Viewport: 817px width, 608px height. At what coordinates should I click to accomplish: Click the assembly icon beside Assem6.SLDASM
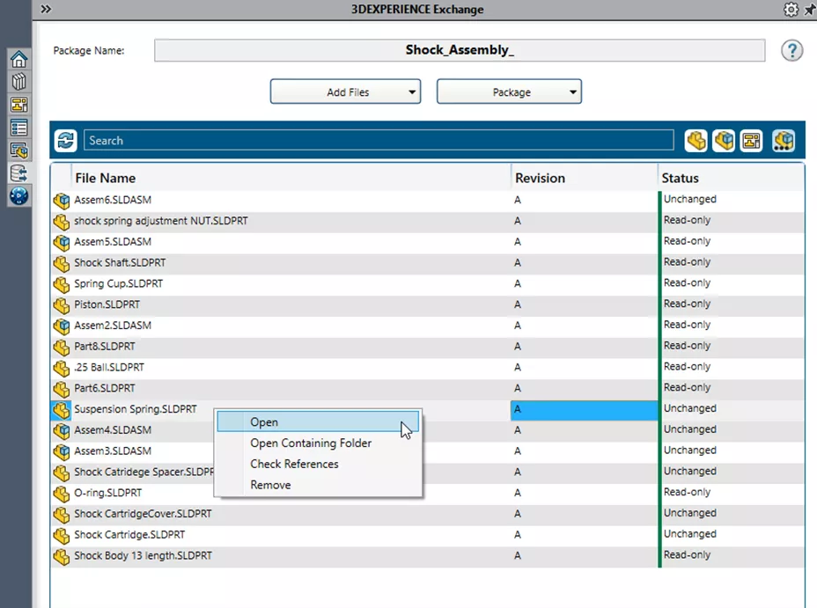click(60, 200)
